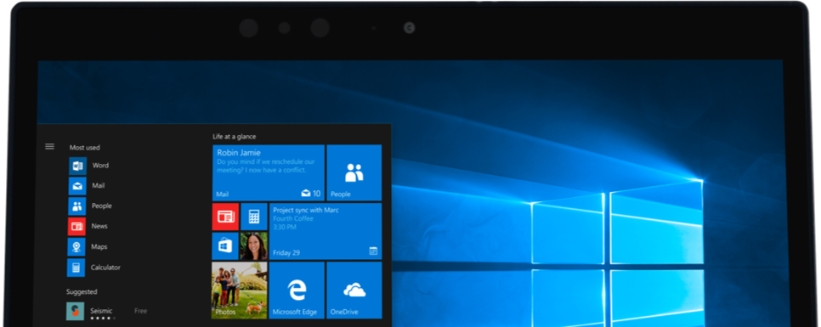Open the small Calculator tile

click(254, 217)
